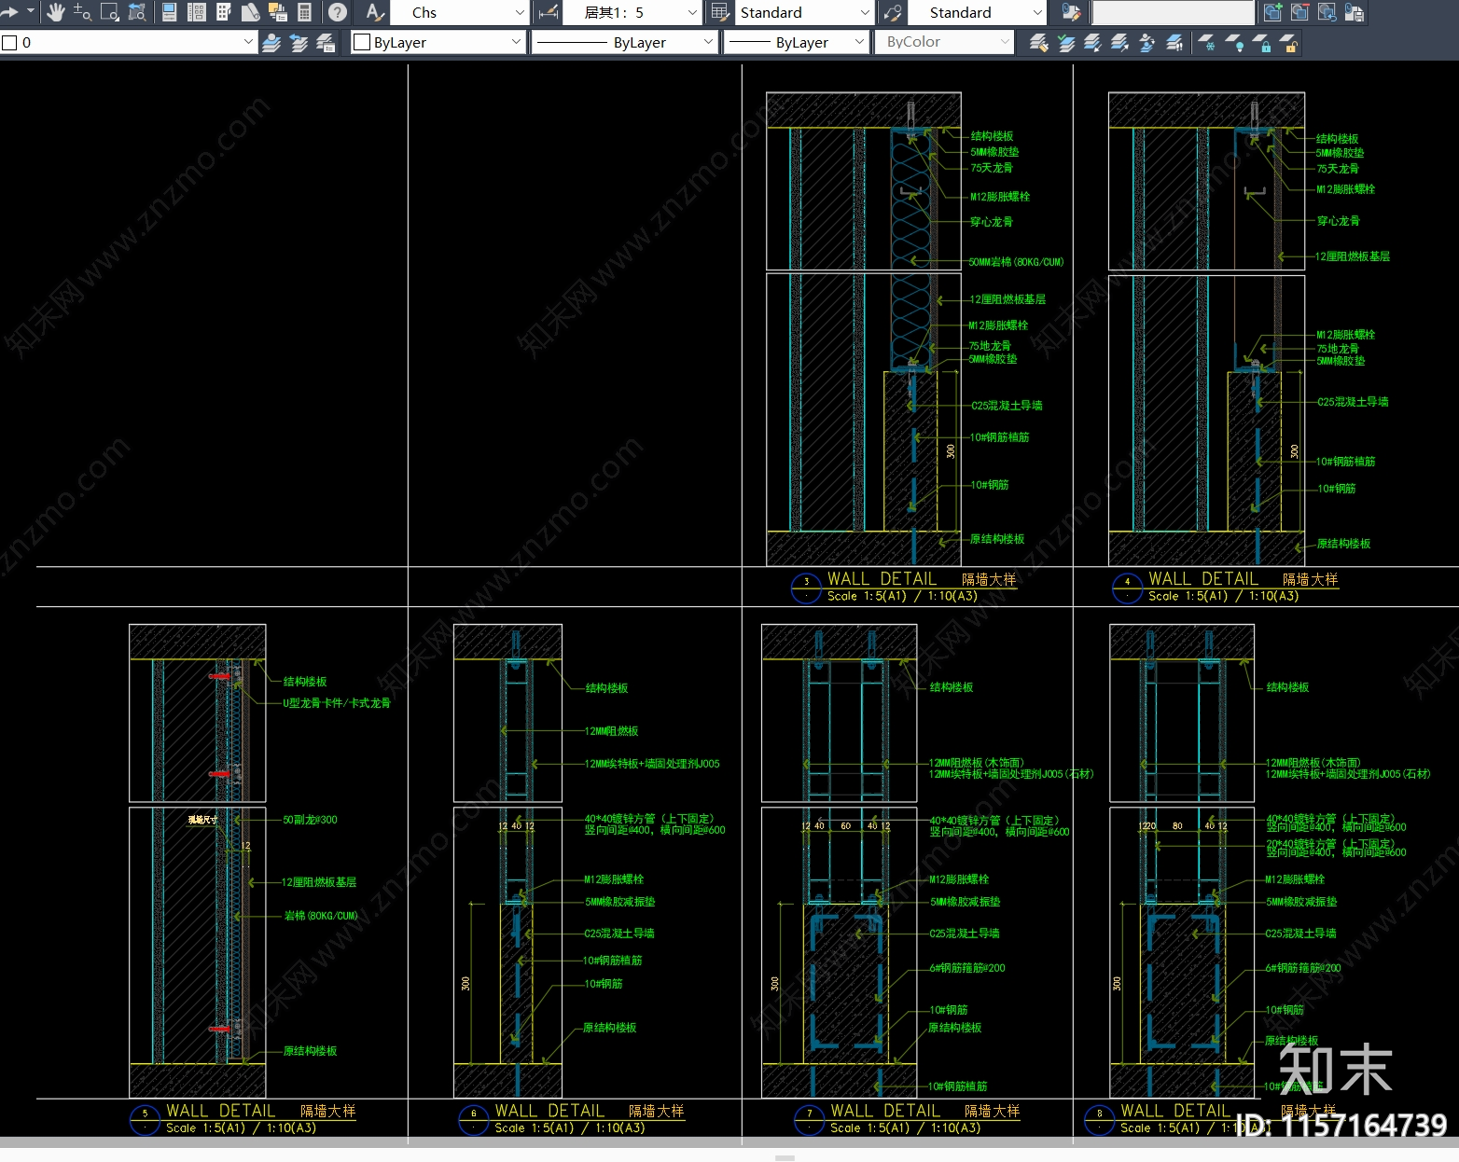The image size is (1459, 1162).
Task: Select '50MM岩棉(80KG/CUM)' label in detail 3
Action: (1016, 262)
